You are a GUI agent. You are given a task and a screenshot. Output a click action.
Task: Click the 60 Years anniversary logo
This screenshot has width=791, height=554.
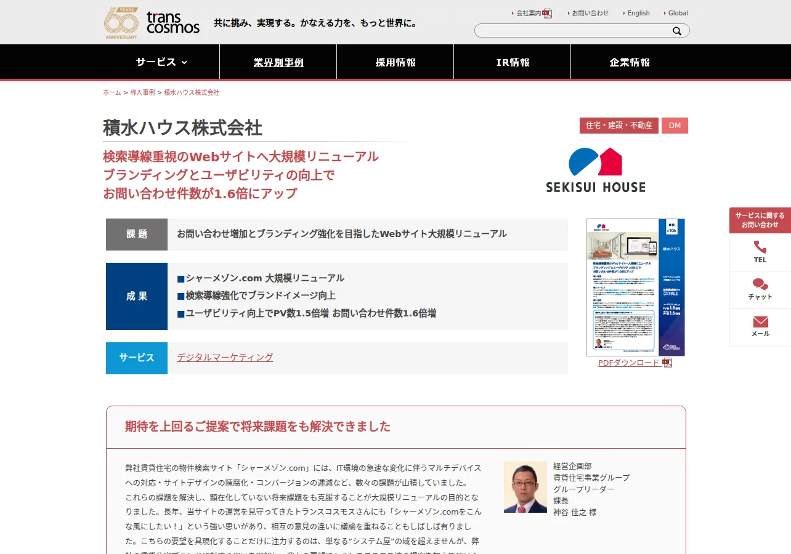pos(121,23)
